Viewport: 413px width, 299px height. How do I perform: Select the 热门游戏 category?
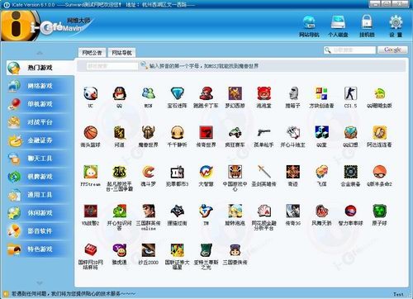pos(40,68)
